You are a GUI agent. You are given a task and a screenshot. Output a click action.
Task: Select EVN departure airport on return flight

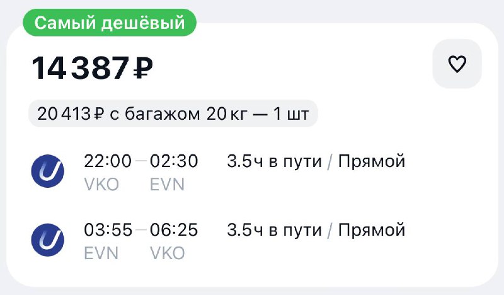101,253
